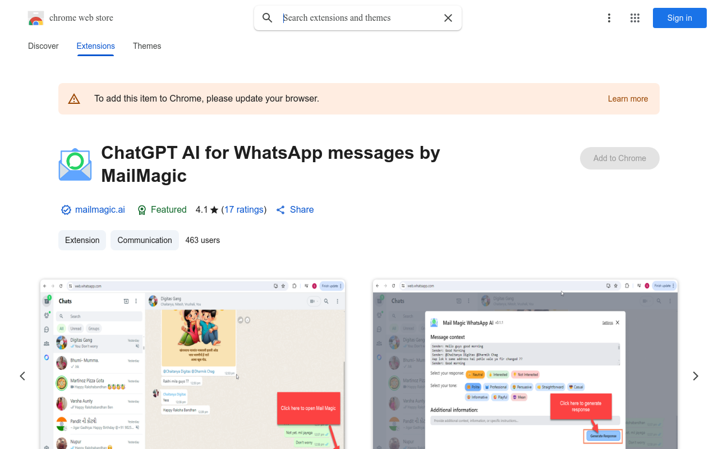
Task: Click the extension title heading text
Action: pyautogui.click(x=270, y=164)
